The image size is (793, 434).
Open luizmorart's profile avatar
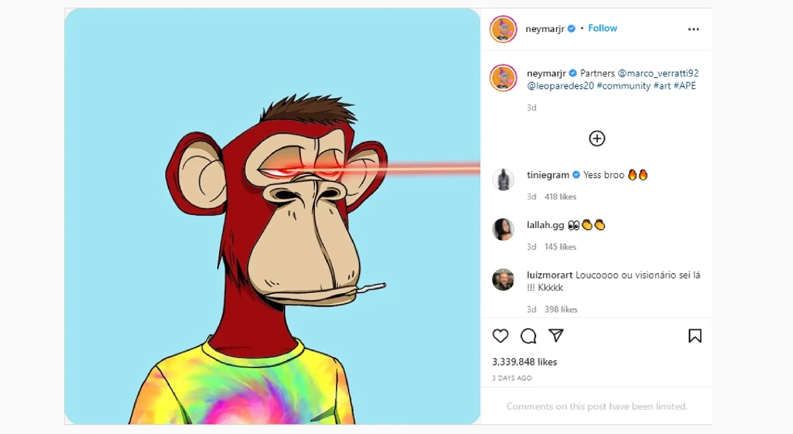click(503, 279)
